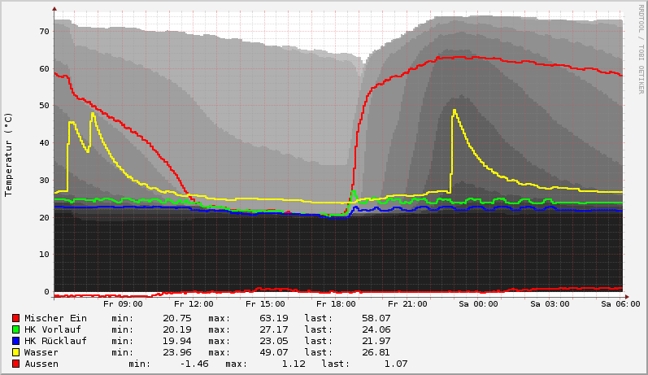Click the red Aussen legend swatch
648x375 pixels.
(15, 364)
